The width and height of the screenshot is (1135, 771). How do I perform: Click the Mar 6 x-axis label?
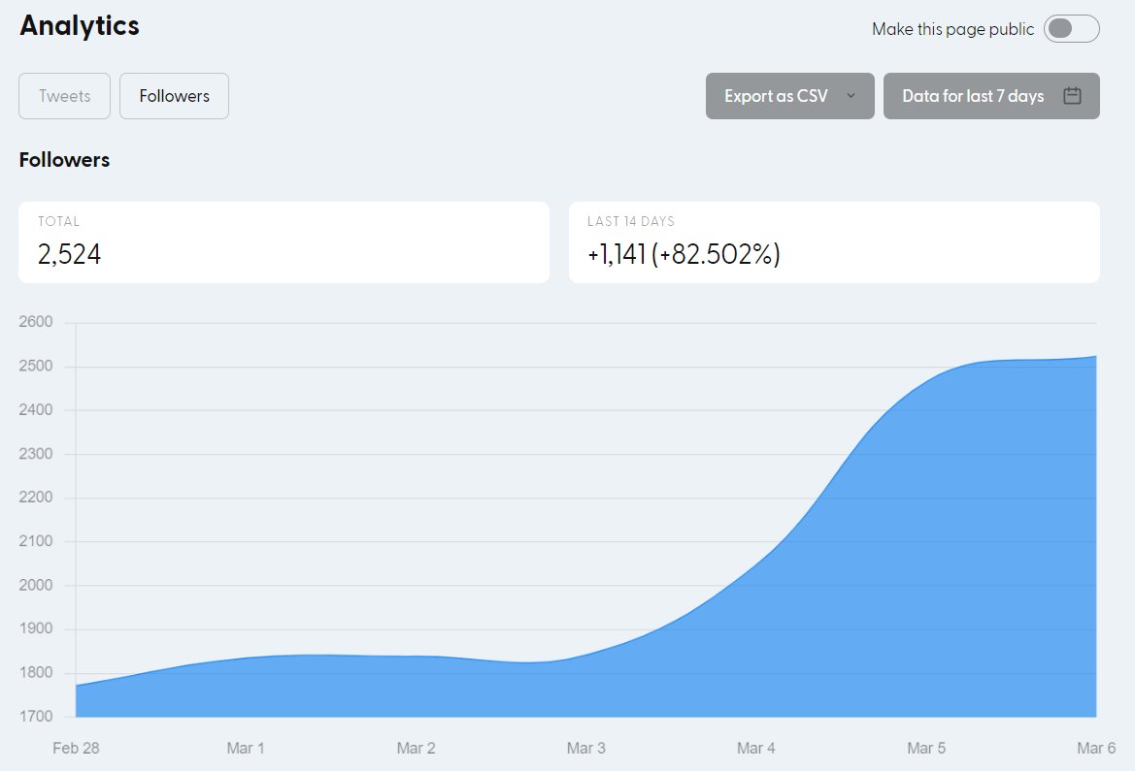coord(1096,748)
